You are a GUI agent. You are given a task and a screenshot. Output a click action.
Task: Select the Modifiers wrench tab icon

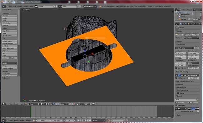coord(194,24)
